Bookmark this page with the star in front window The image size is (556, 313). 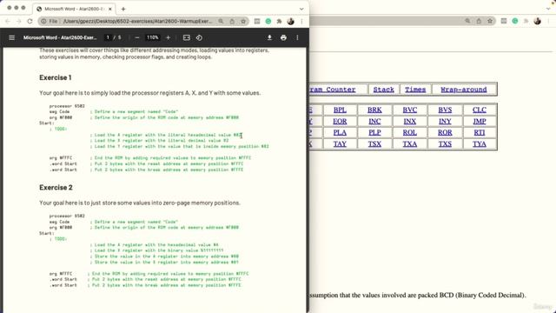coord(243,21)
